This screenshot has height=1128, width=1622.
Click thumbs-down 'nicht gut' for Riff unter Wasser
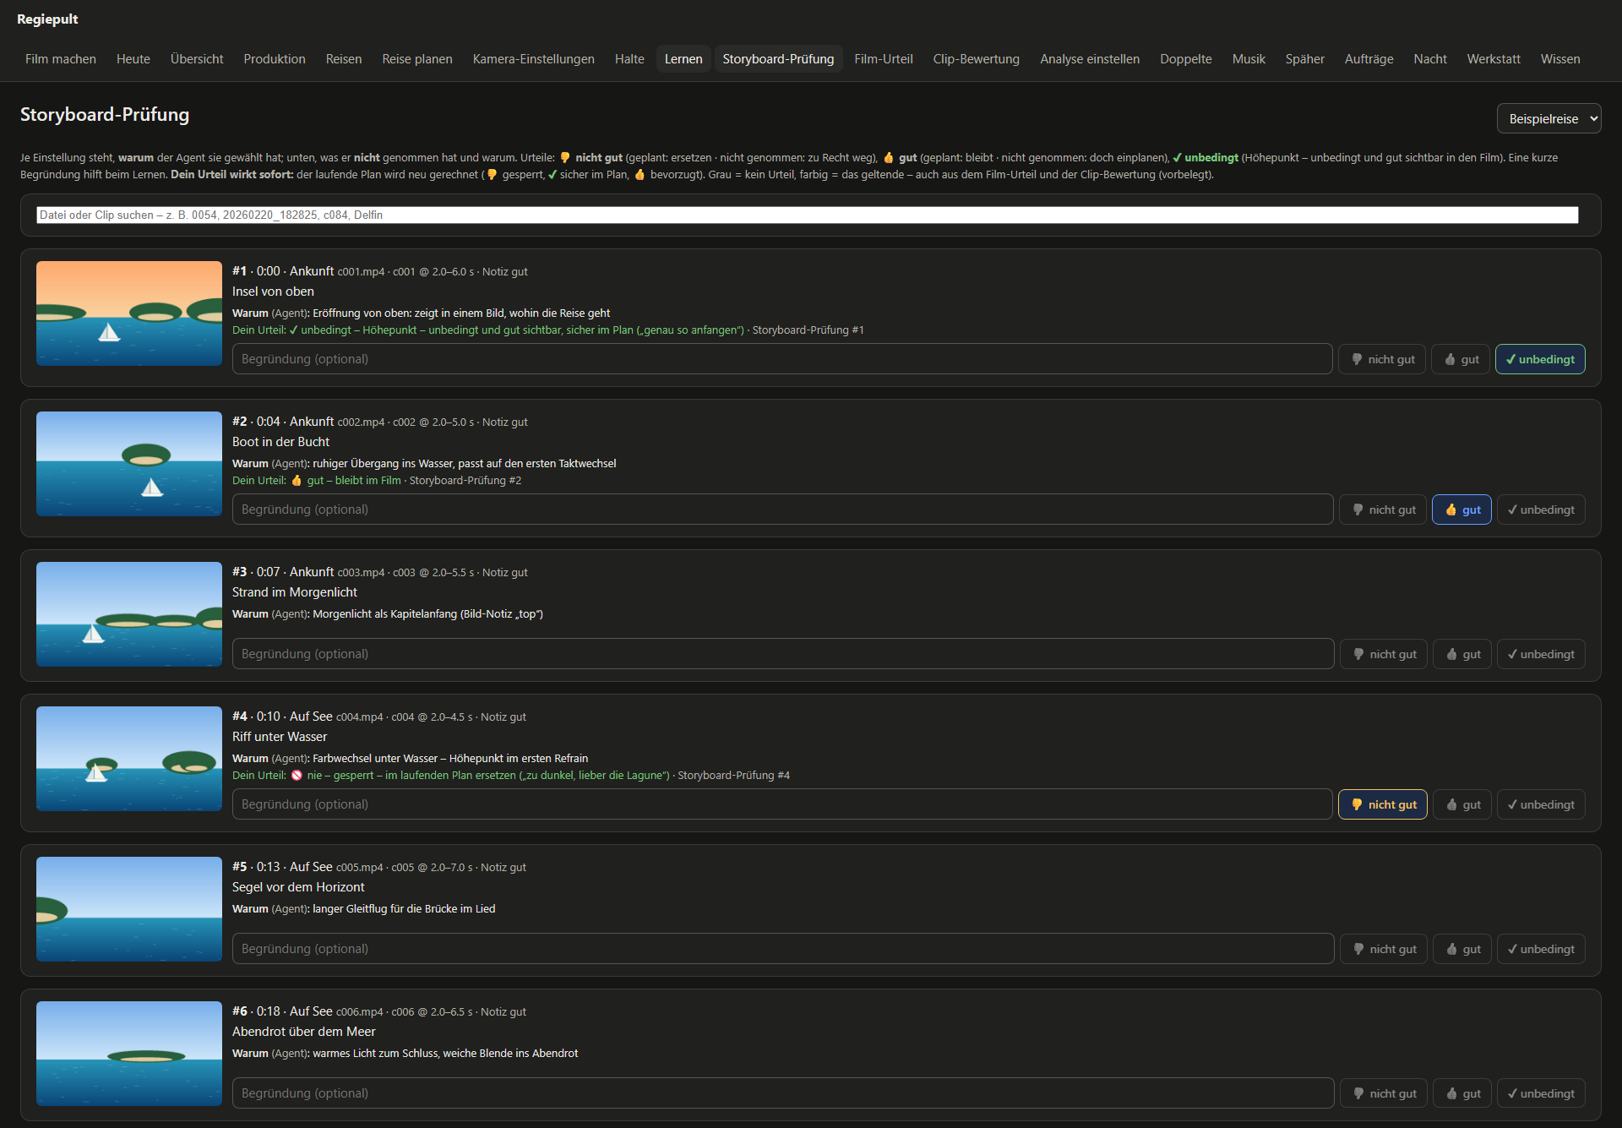1383,804
